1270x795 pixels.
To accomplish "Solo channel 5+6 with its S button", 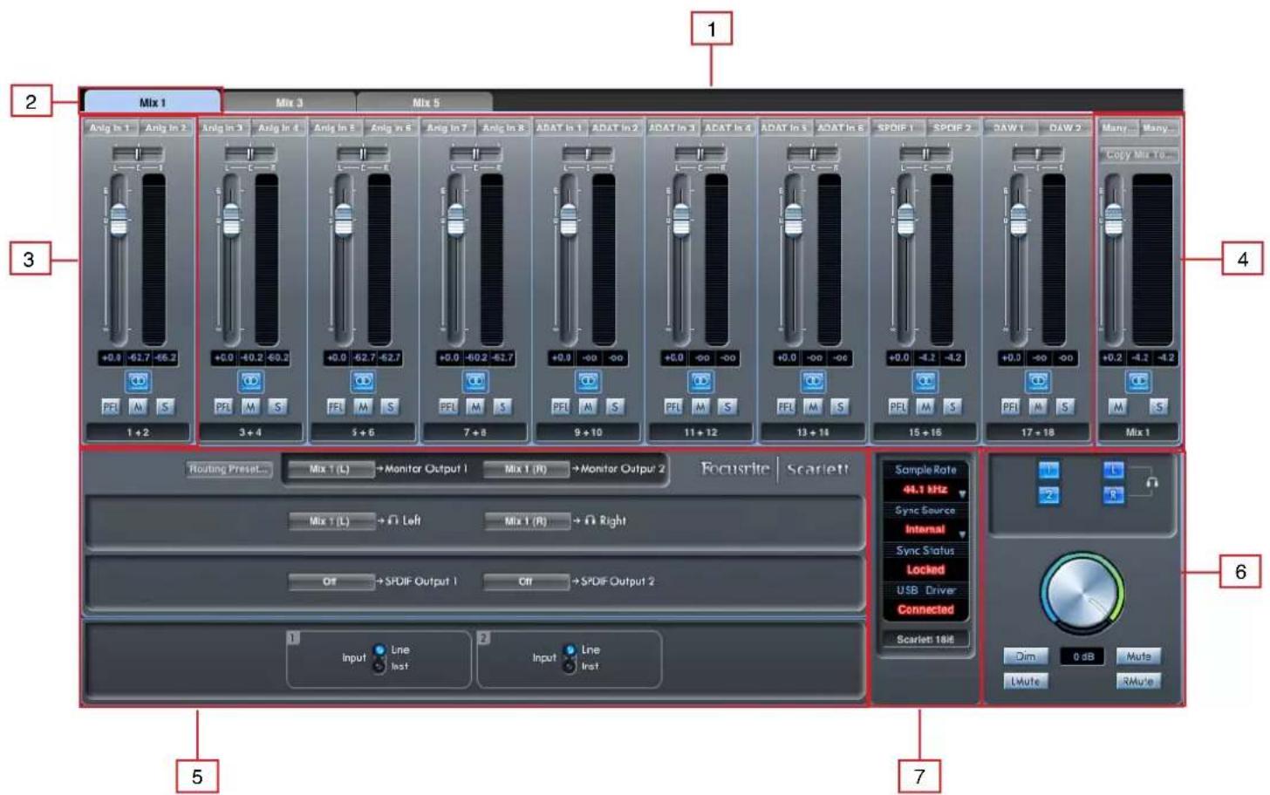I will tap(390, 407).
